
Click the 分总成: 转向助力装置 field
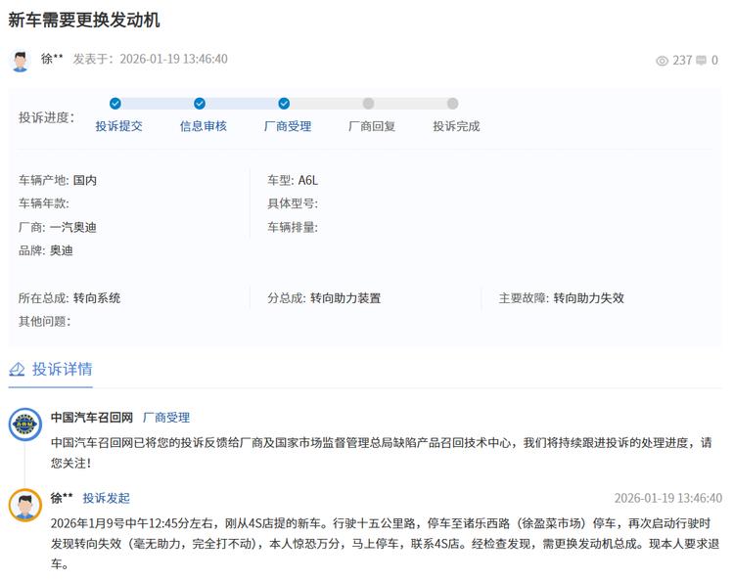tap(324, 298)
